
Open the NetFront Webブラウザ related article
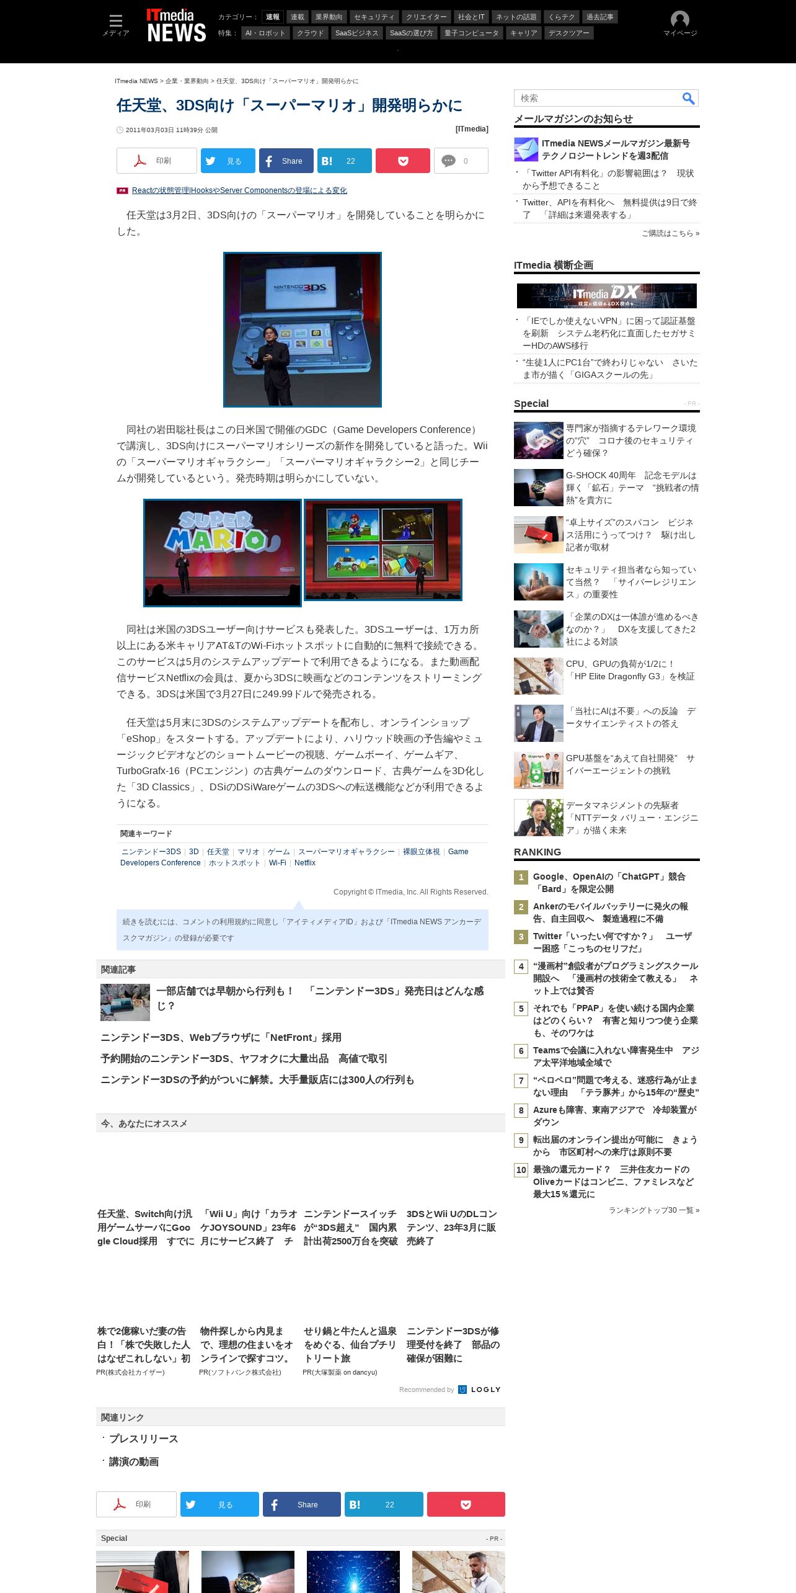[221, 1037]
